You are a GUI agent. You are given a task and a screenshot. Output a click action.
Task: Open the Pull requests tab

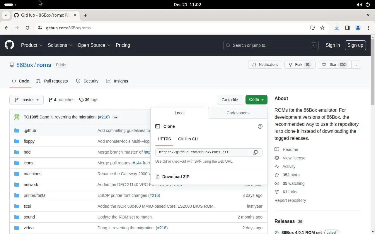(52, 81)
